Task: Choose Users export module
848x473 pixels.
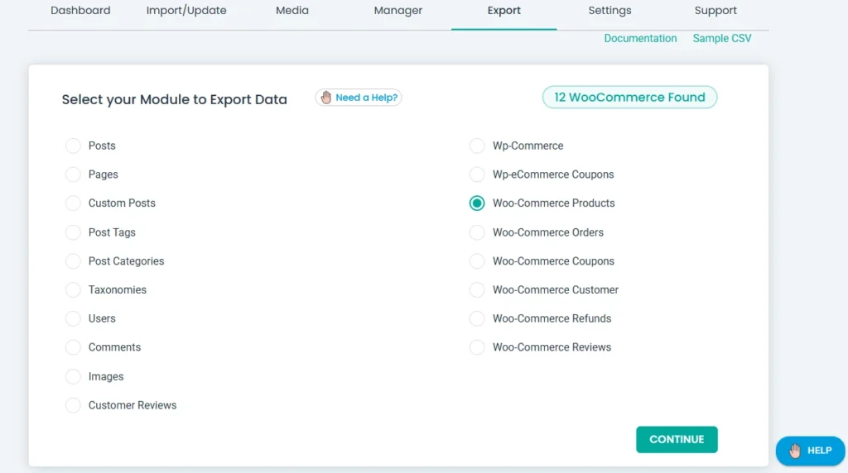Action: [73, 318]
